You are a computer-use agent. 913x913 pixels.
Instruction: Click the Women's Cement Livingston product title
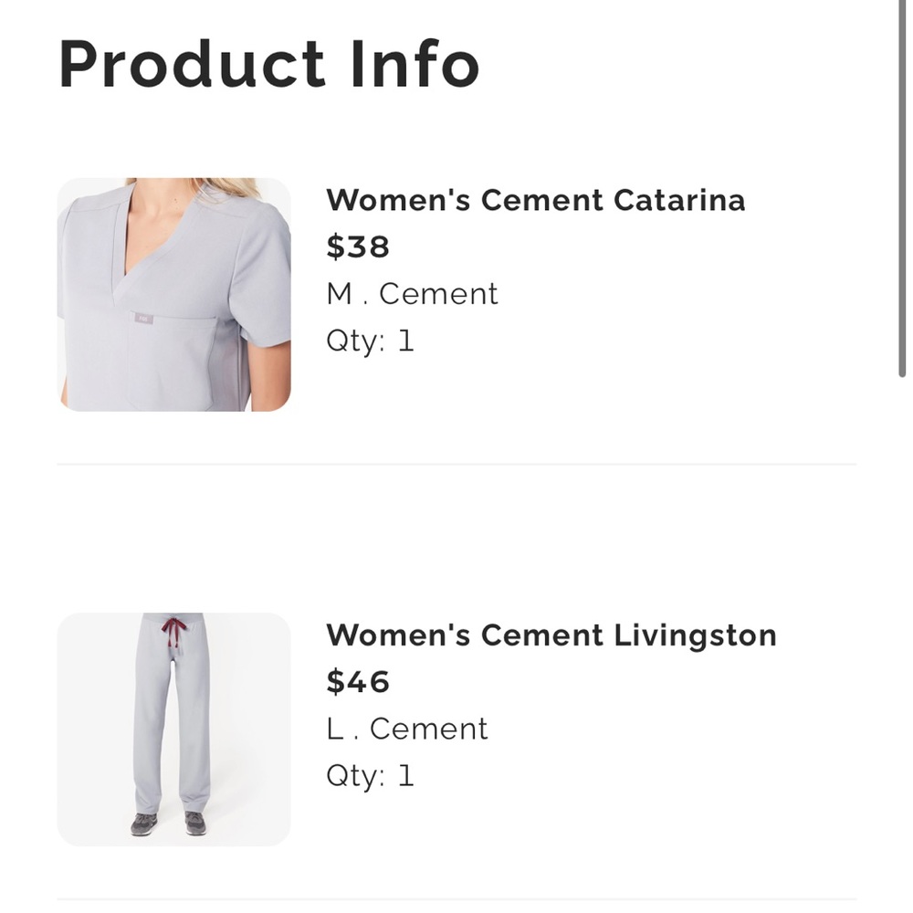[551, 635]
